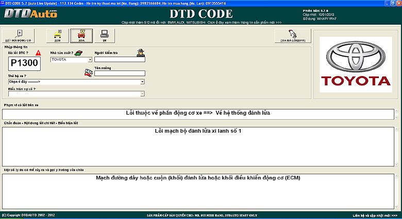Click the 'Sử dụng: WinXP/ Win7' text
Screen dimensions: 402x219
click(320, 19)
